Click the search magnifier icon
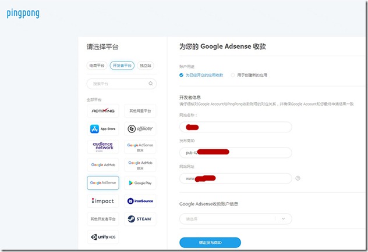This screenshot has width=368, height=252. coord(151,84)
